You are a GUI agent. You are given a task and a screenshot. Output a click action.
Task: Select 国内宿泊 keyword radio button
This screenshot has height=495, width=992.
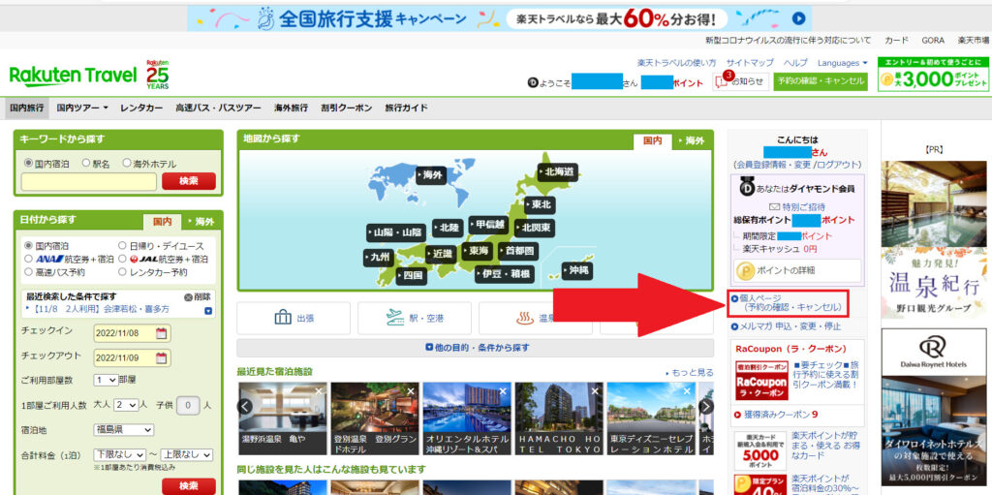click(x=28, y=163)
